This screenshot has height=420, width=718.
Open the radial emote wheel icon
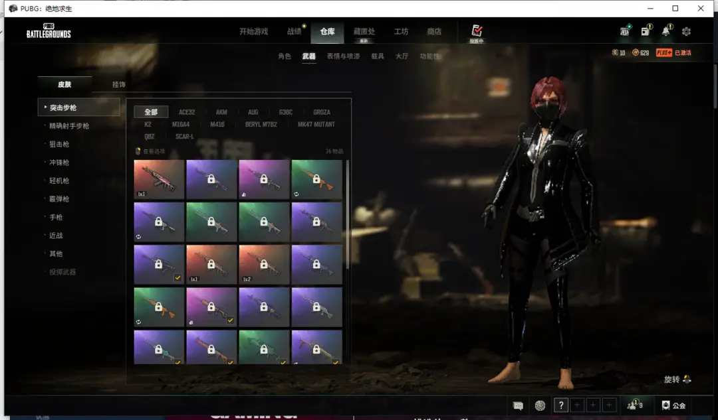pos(540,405)
